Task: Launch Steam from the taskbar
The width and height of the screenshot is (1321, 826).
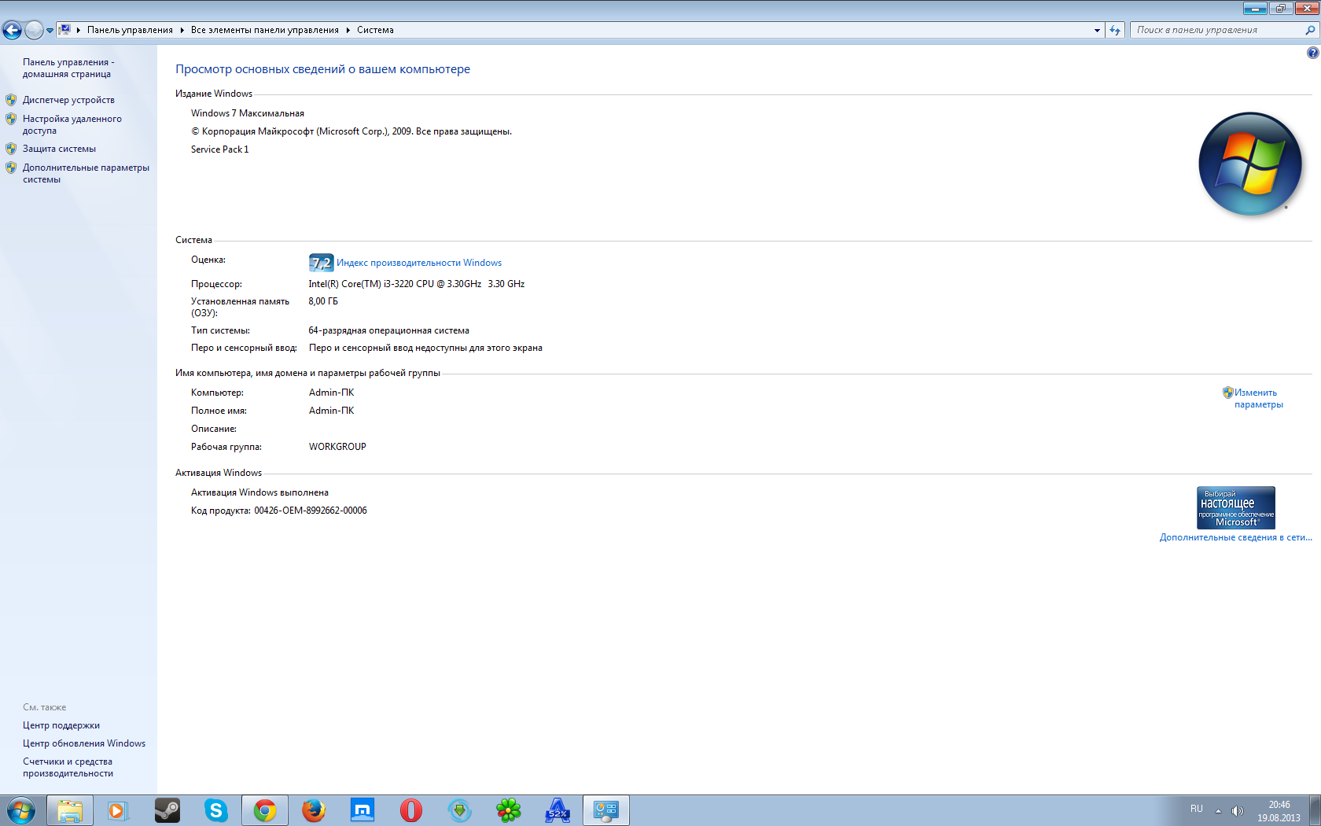Action: (167, 810)
